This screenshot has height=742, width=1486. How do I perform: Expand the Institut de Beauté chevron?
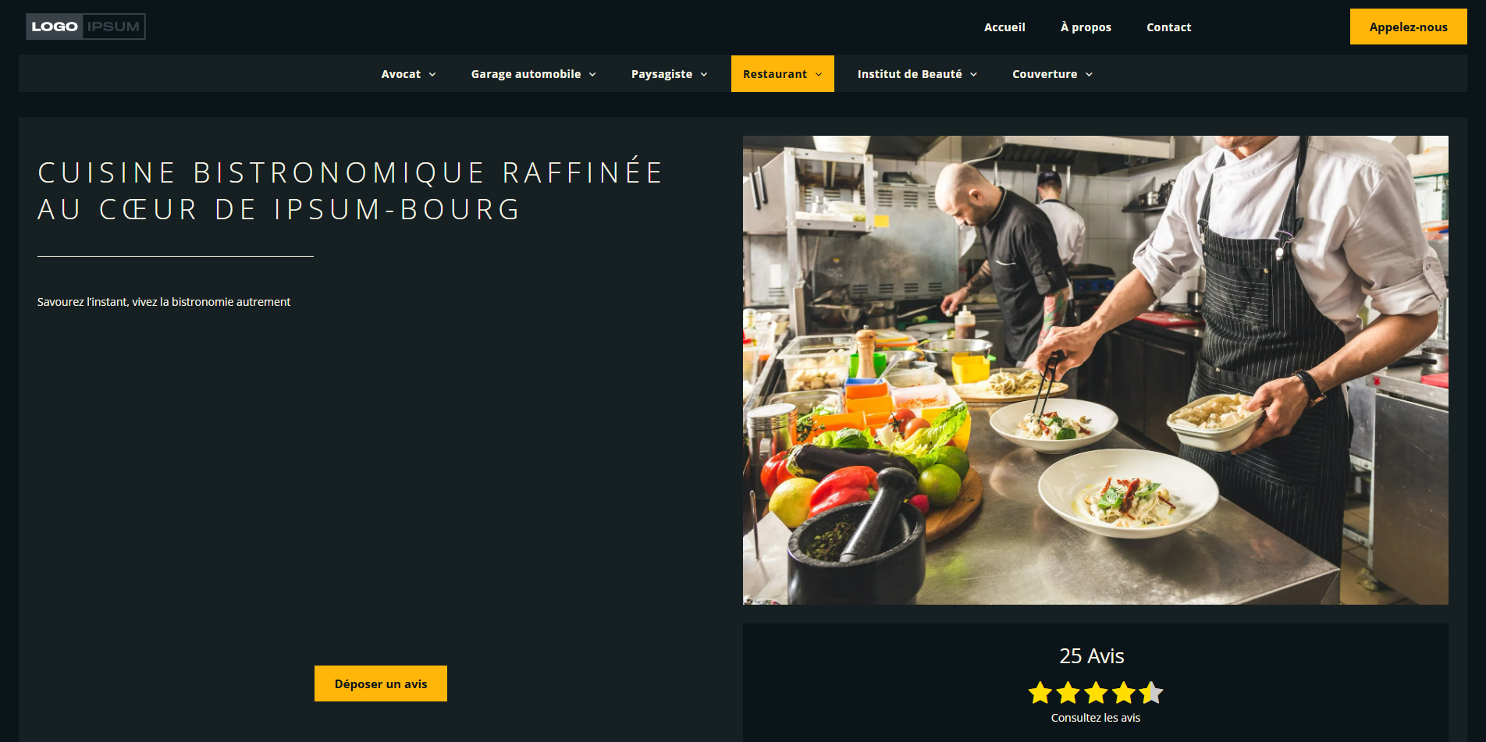974,75
